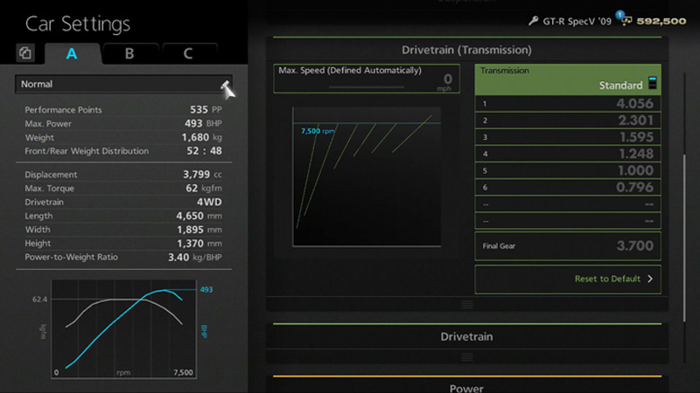
Task: Click the grip handle below Drivetrain section
Action: [467, 356]
